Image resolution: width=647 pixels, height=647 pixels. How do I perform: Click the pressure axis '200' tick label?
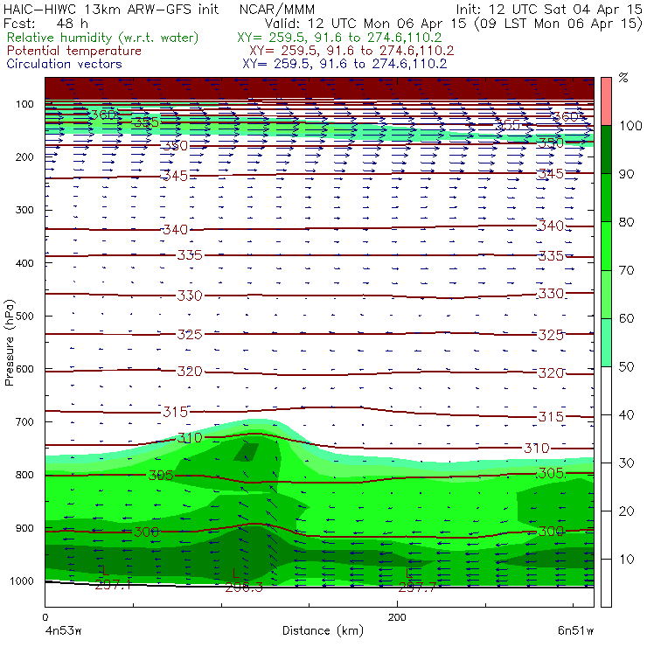click(24, 157)
